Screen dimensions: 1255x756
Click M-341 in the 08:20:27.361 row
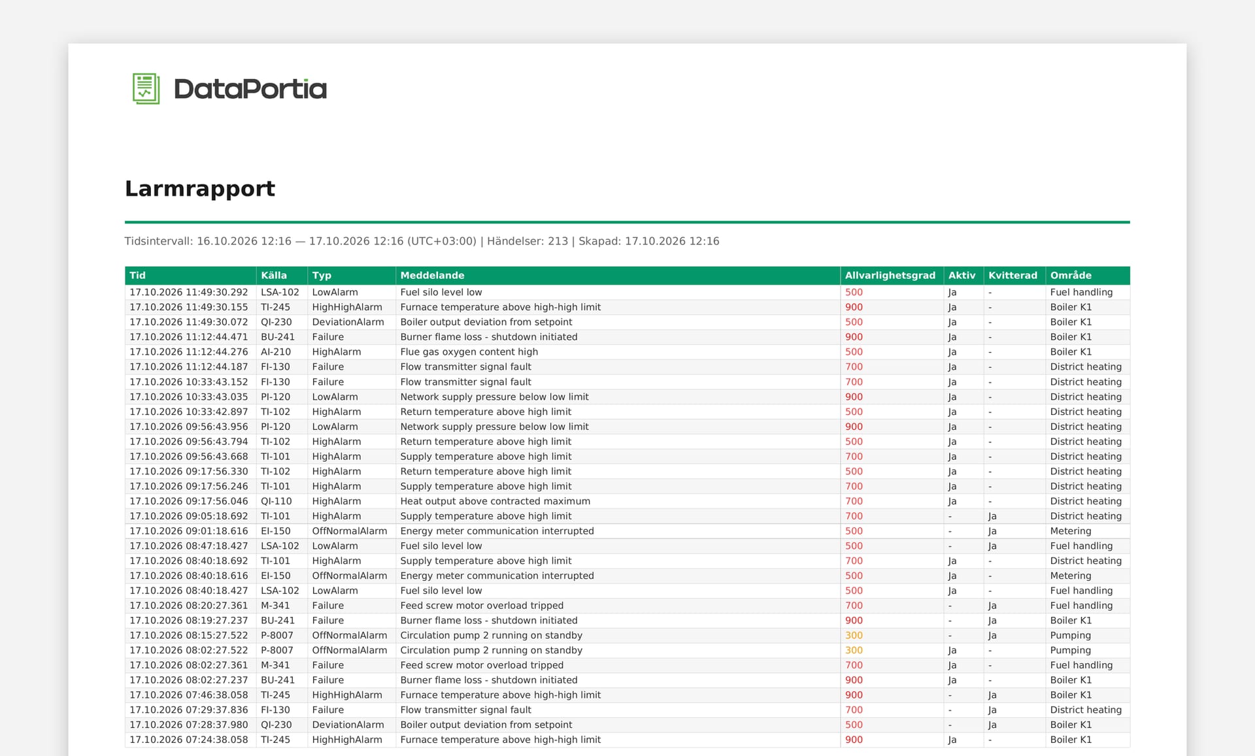click(x=275, y=606)
